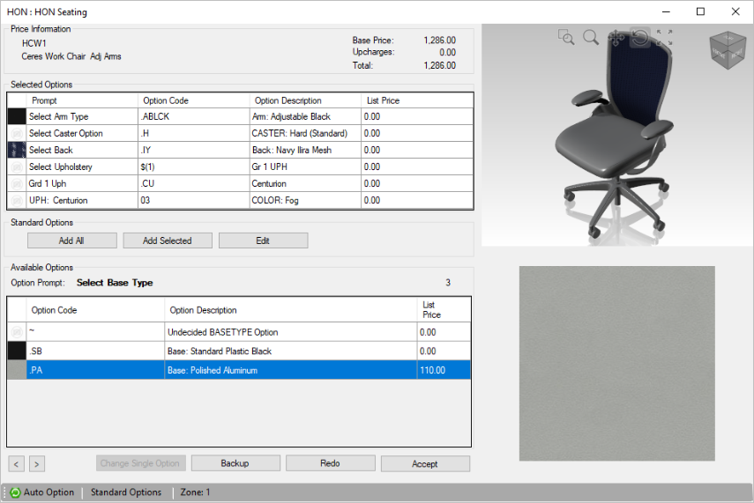Click Option Description header in Available Options
This screenshot has width=754, height=503.
(x=291, y=310)
